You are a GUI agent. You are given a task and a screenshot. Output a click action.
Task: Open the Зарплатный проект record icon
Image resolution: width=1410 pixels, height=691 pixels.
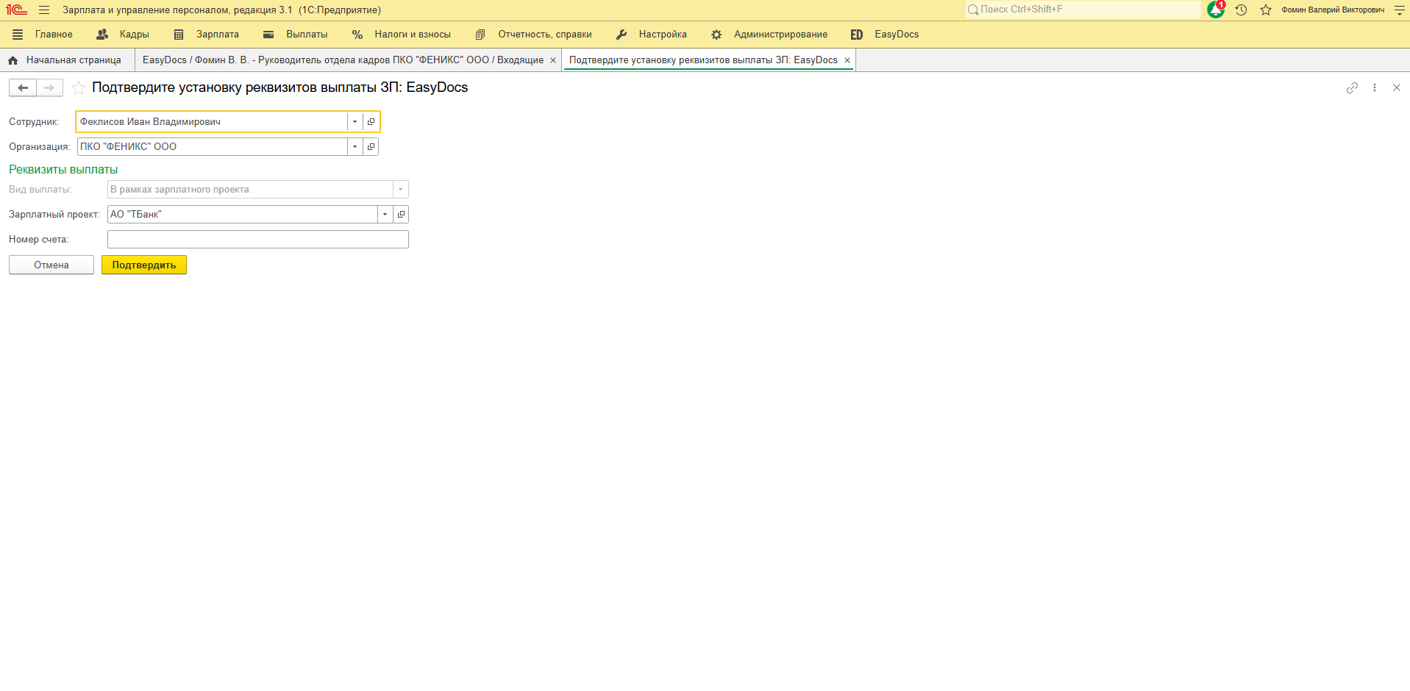[x=401, y=215]
